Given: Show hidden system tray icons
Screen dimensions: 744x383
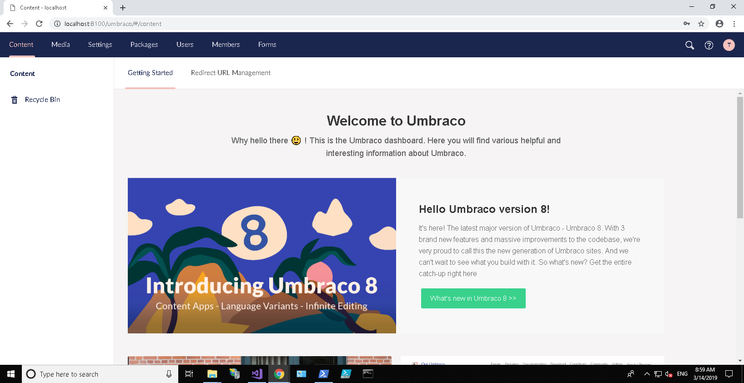Looking at the screenshot, I should click(647, 374).
